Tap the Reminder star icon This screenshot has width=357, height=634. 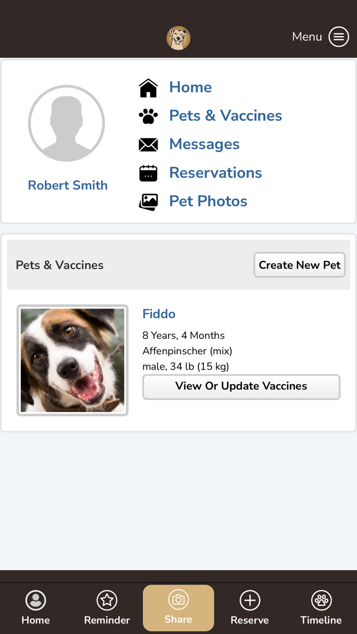coord(107,600)
